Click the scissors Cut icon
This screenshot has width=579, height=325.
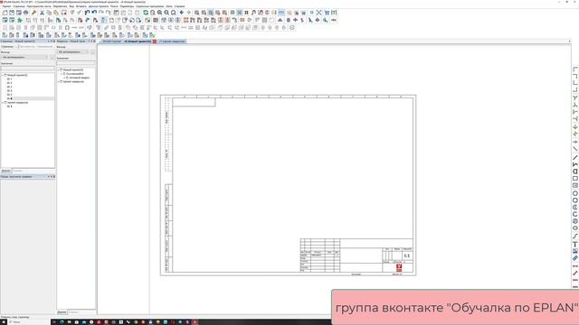pyautogui.click(x=43, y=13)
